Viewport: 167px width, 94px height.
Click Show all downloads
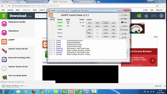158,86
